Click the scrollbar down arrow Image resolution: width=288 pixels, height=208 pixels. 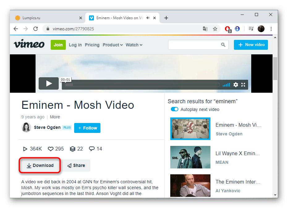click(x=275, y=195)
